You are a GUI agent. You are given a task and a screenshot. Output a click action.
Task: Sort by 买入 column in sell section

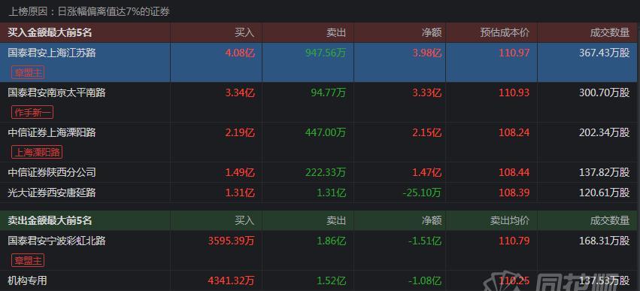[244, 221]
